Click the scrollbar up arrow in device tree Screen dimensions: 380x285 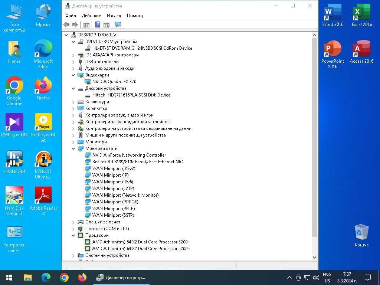tap(314, 35)
